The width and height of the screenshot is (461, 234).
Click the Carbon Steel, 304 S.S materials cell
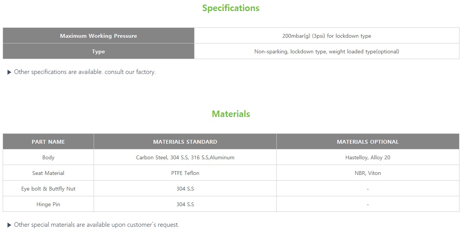click(x=185, y=157)
